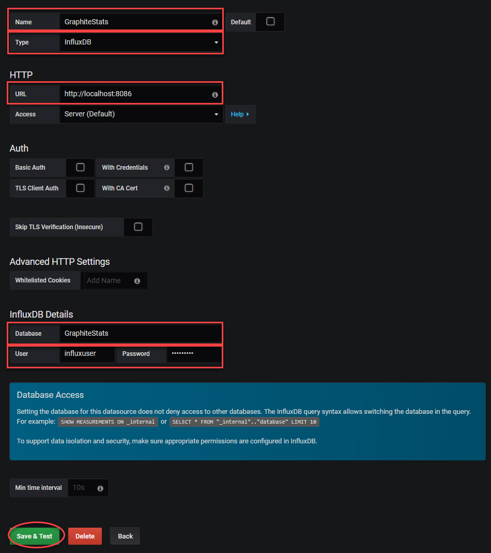Open the Type dropdown showing InfluxDB
This screenshot has width=491, height=553.
(141, 42)
